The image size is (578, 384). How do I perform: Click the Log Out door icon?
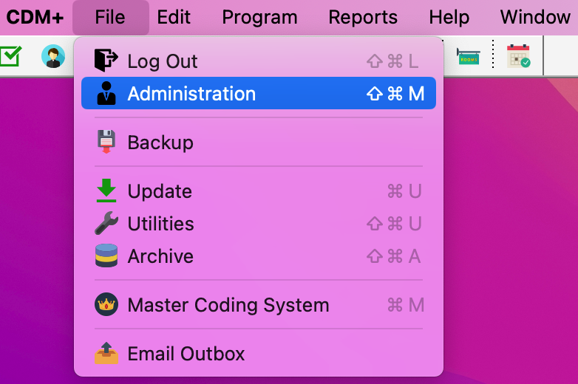[106, 61]
